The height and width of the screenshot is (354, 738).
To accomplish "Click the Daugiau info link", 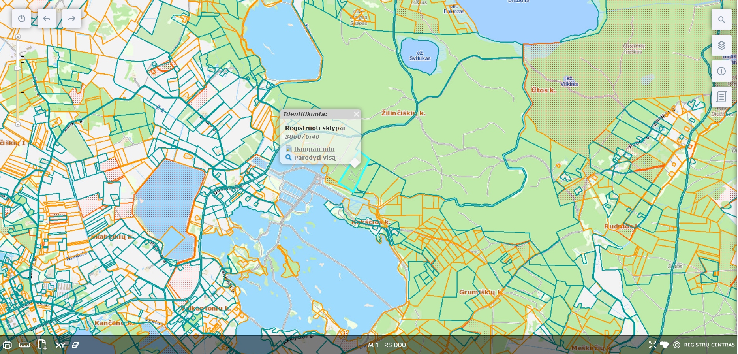I will click(x=314, y=149).
